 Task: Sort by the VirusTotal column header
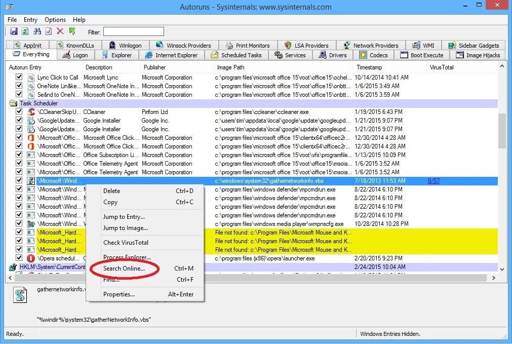(x=462, y=67)
